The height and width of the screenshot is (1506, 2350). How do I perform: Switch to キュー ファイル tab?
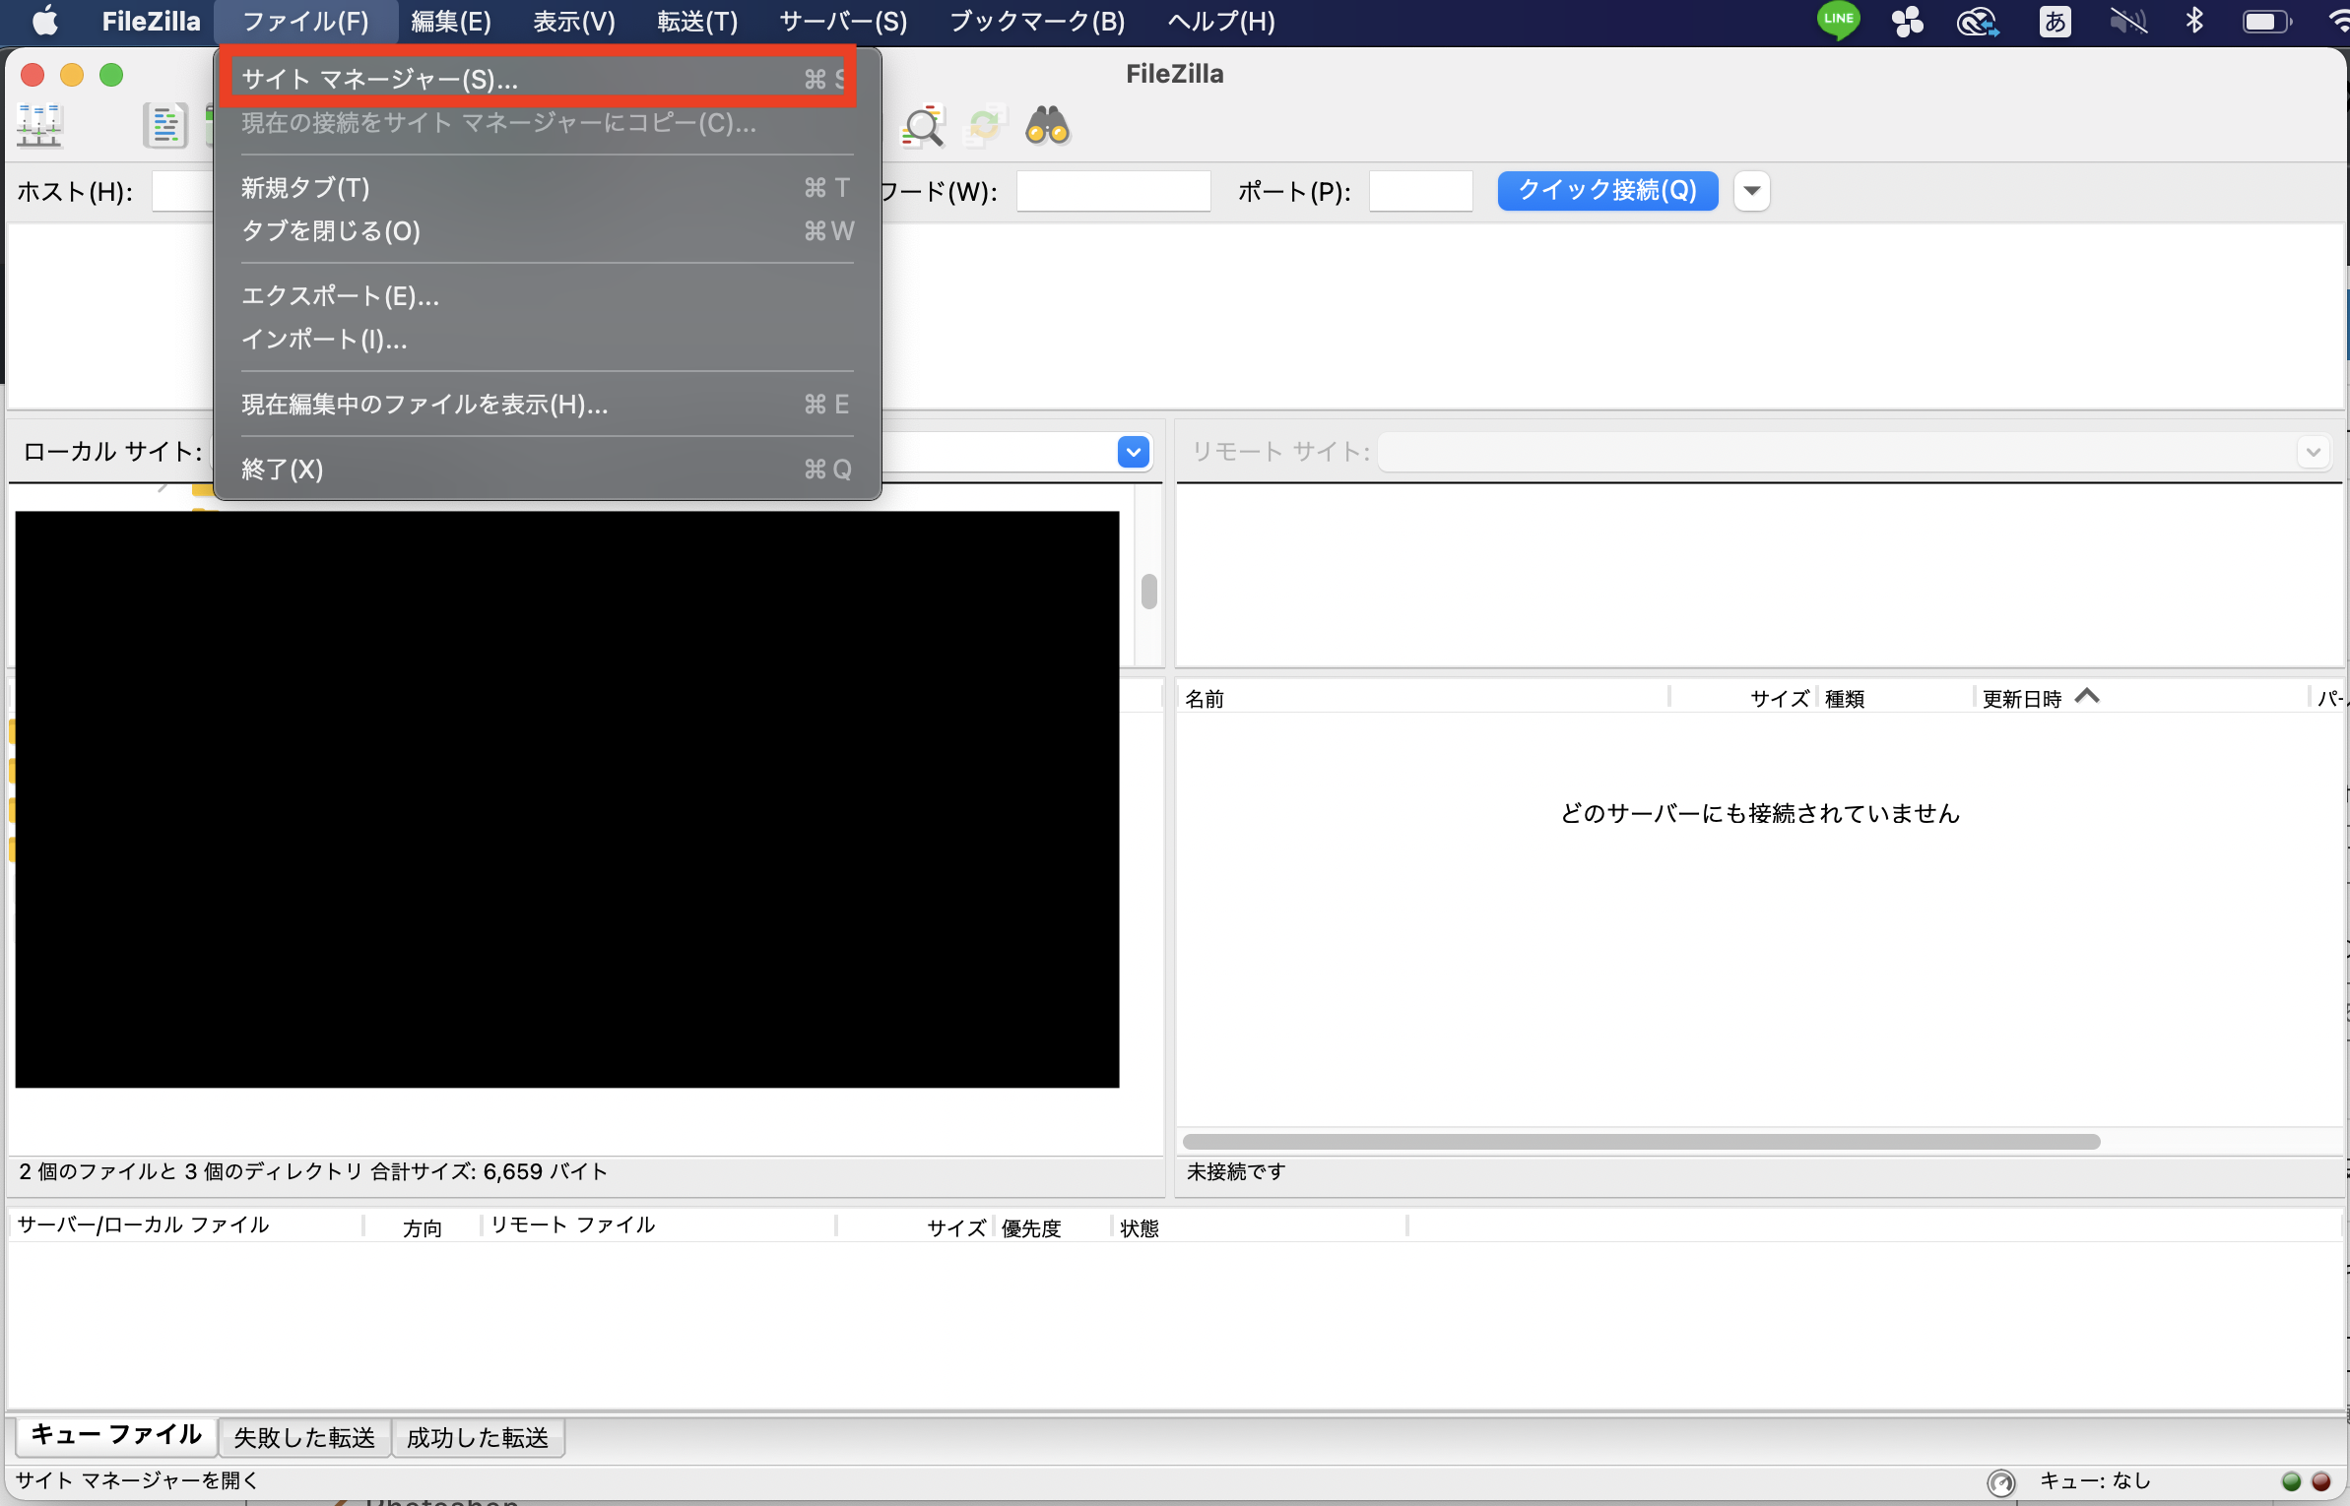(116, 1435)
